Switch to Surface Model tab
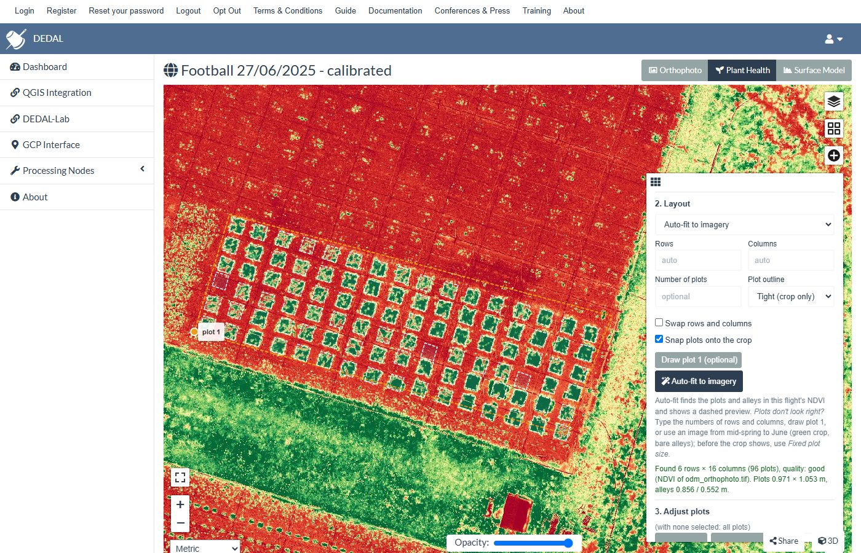Viewport: 861px width, 553px height. [814, 70]
